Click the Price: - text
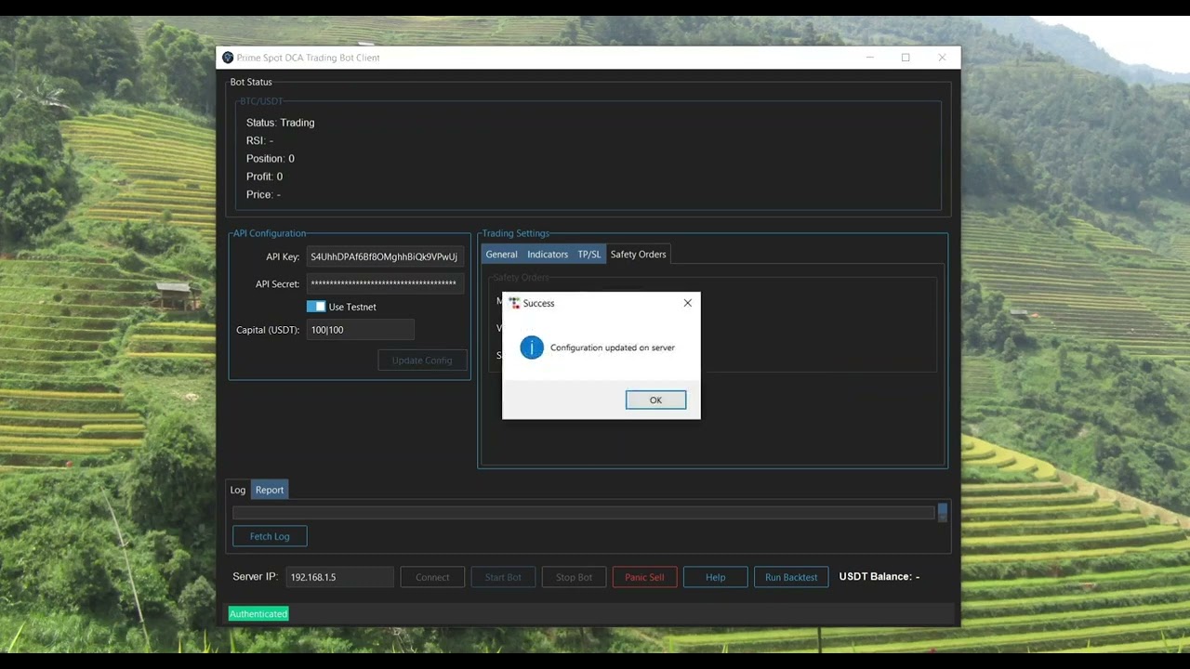1190x669 pixels. tap(263, 194)
